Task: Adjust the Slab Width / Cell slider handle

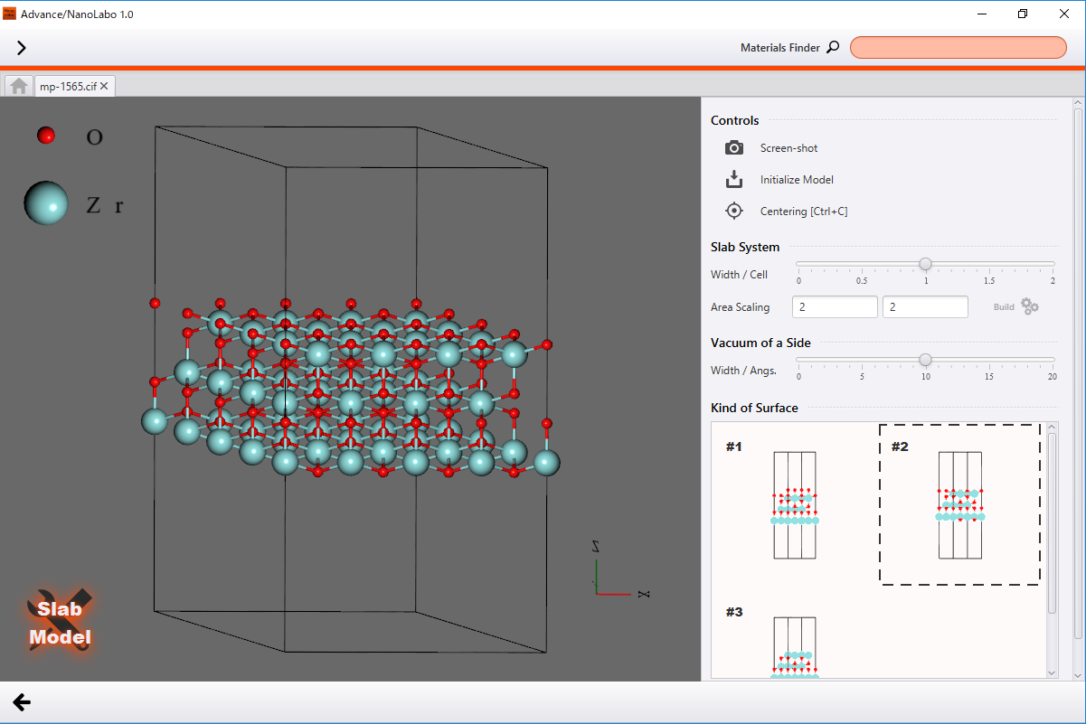Action: coord(925,264)
